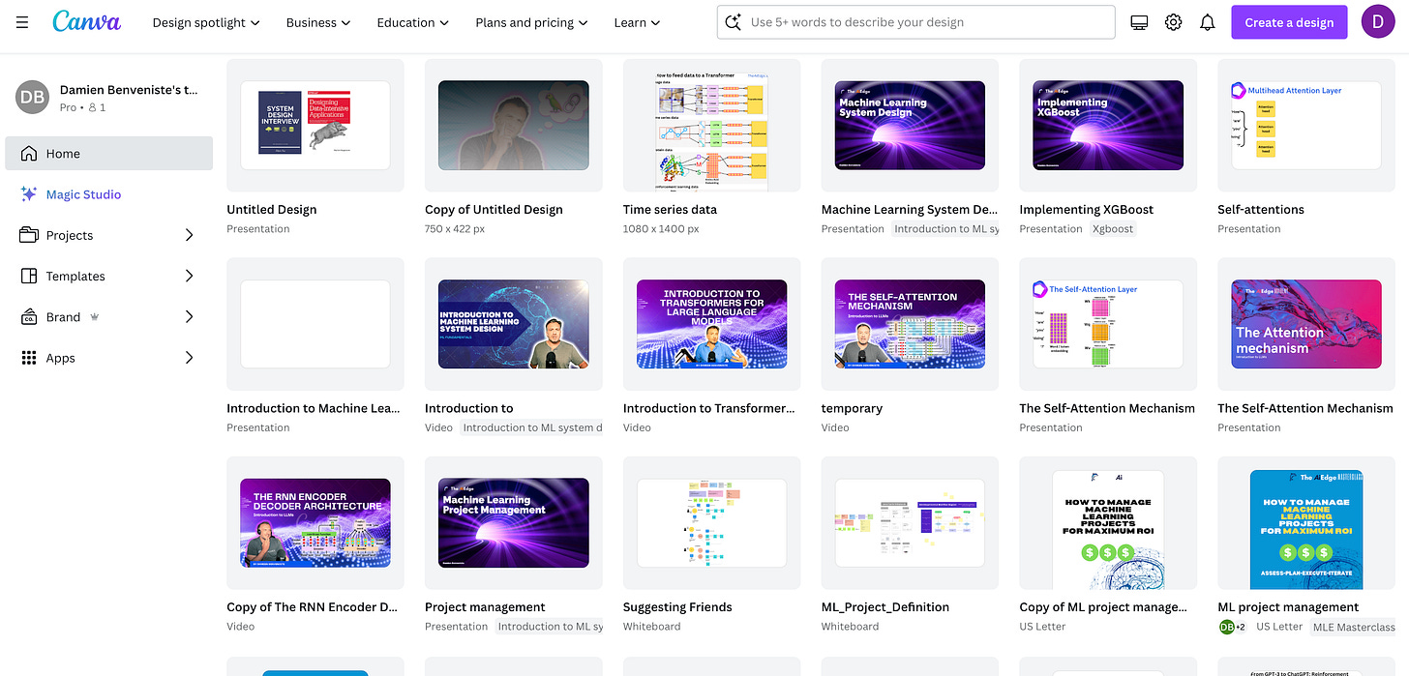The image size is (1409, 676).
Task: Open the Suggesting Friends whiteboard title
Action: (x=677, y=607)
